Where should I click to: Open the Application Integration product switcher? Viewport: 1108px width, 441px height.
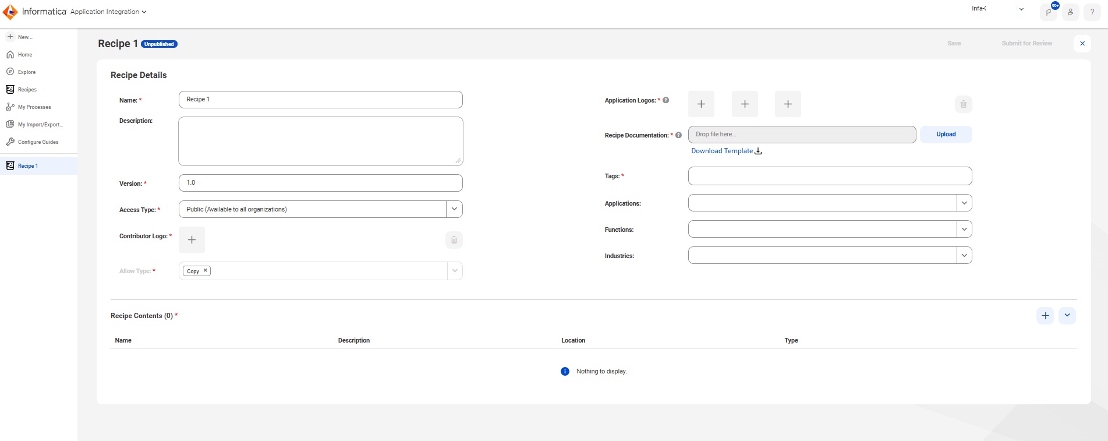[x=108, y=12]
